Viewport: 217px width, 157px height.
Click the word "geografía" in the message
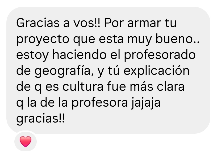[64, 71]
